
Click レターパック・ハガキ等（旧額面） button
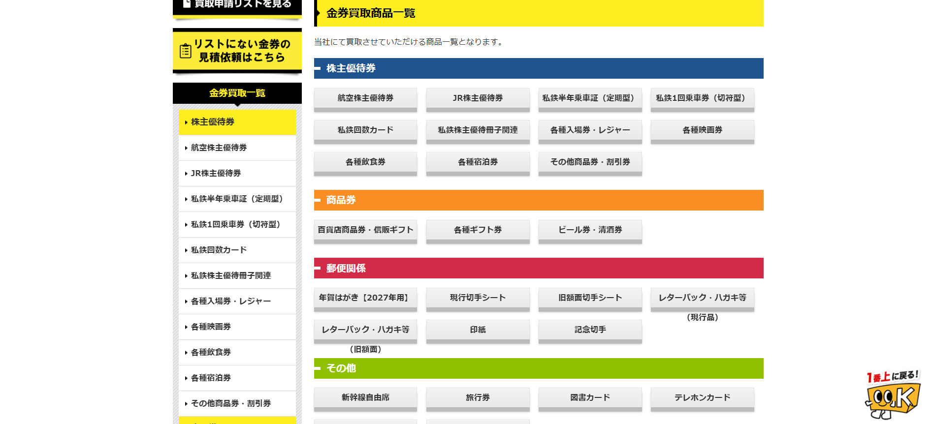365,332
